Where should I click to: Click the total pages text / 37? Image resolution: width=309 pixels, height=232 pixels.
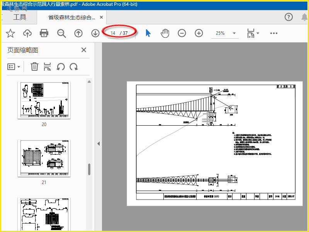124,33
